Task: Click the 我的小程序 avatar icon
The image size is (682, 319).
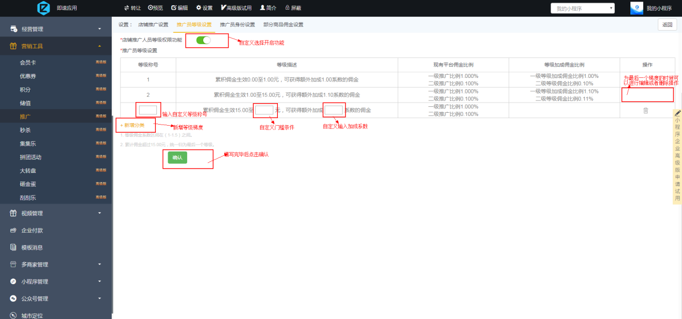Action: [x=637, y=8]
